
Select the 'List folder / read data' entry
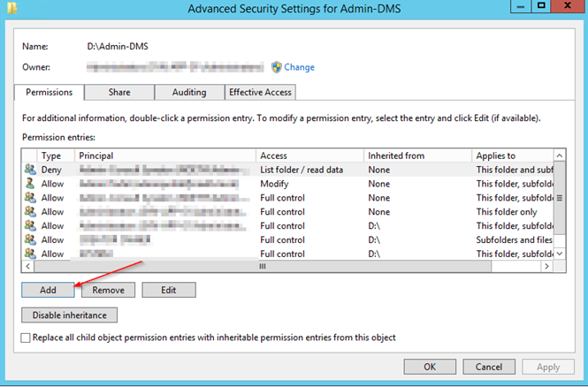pos(302,170)
